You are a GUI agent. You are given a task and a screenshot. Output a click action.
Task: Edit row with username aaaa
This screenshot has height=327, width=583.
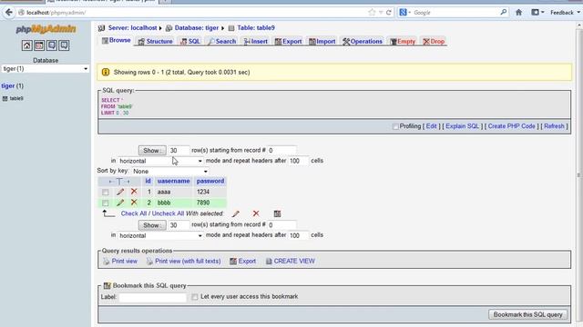(x=120, y=192)
